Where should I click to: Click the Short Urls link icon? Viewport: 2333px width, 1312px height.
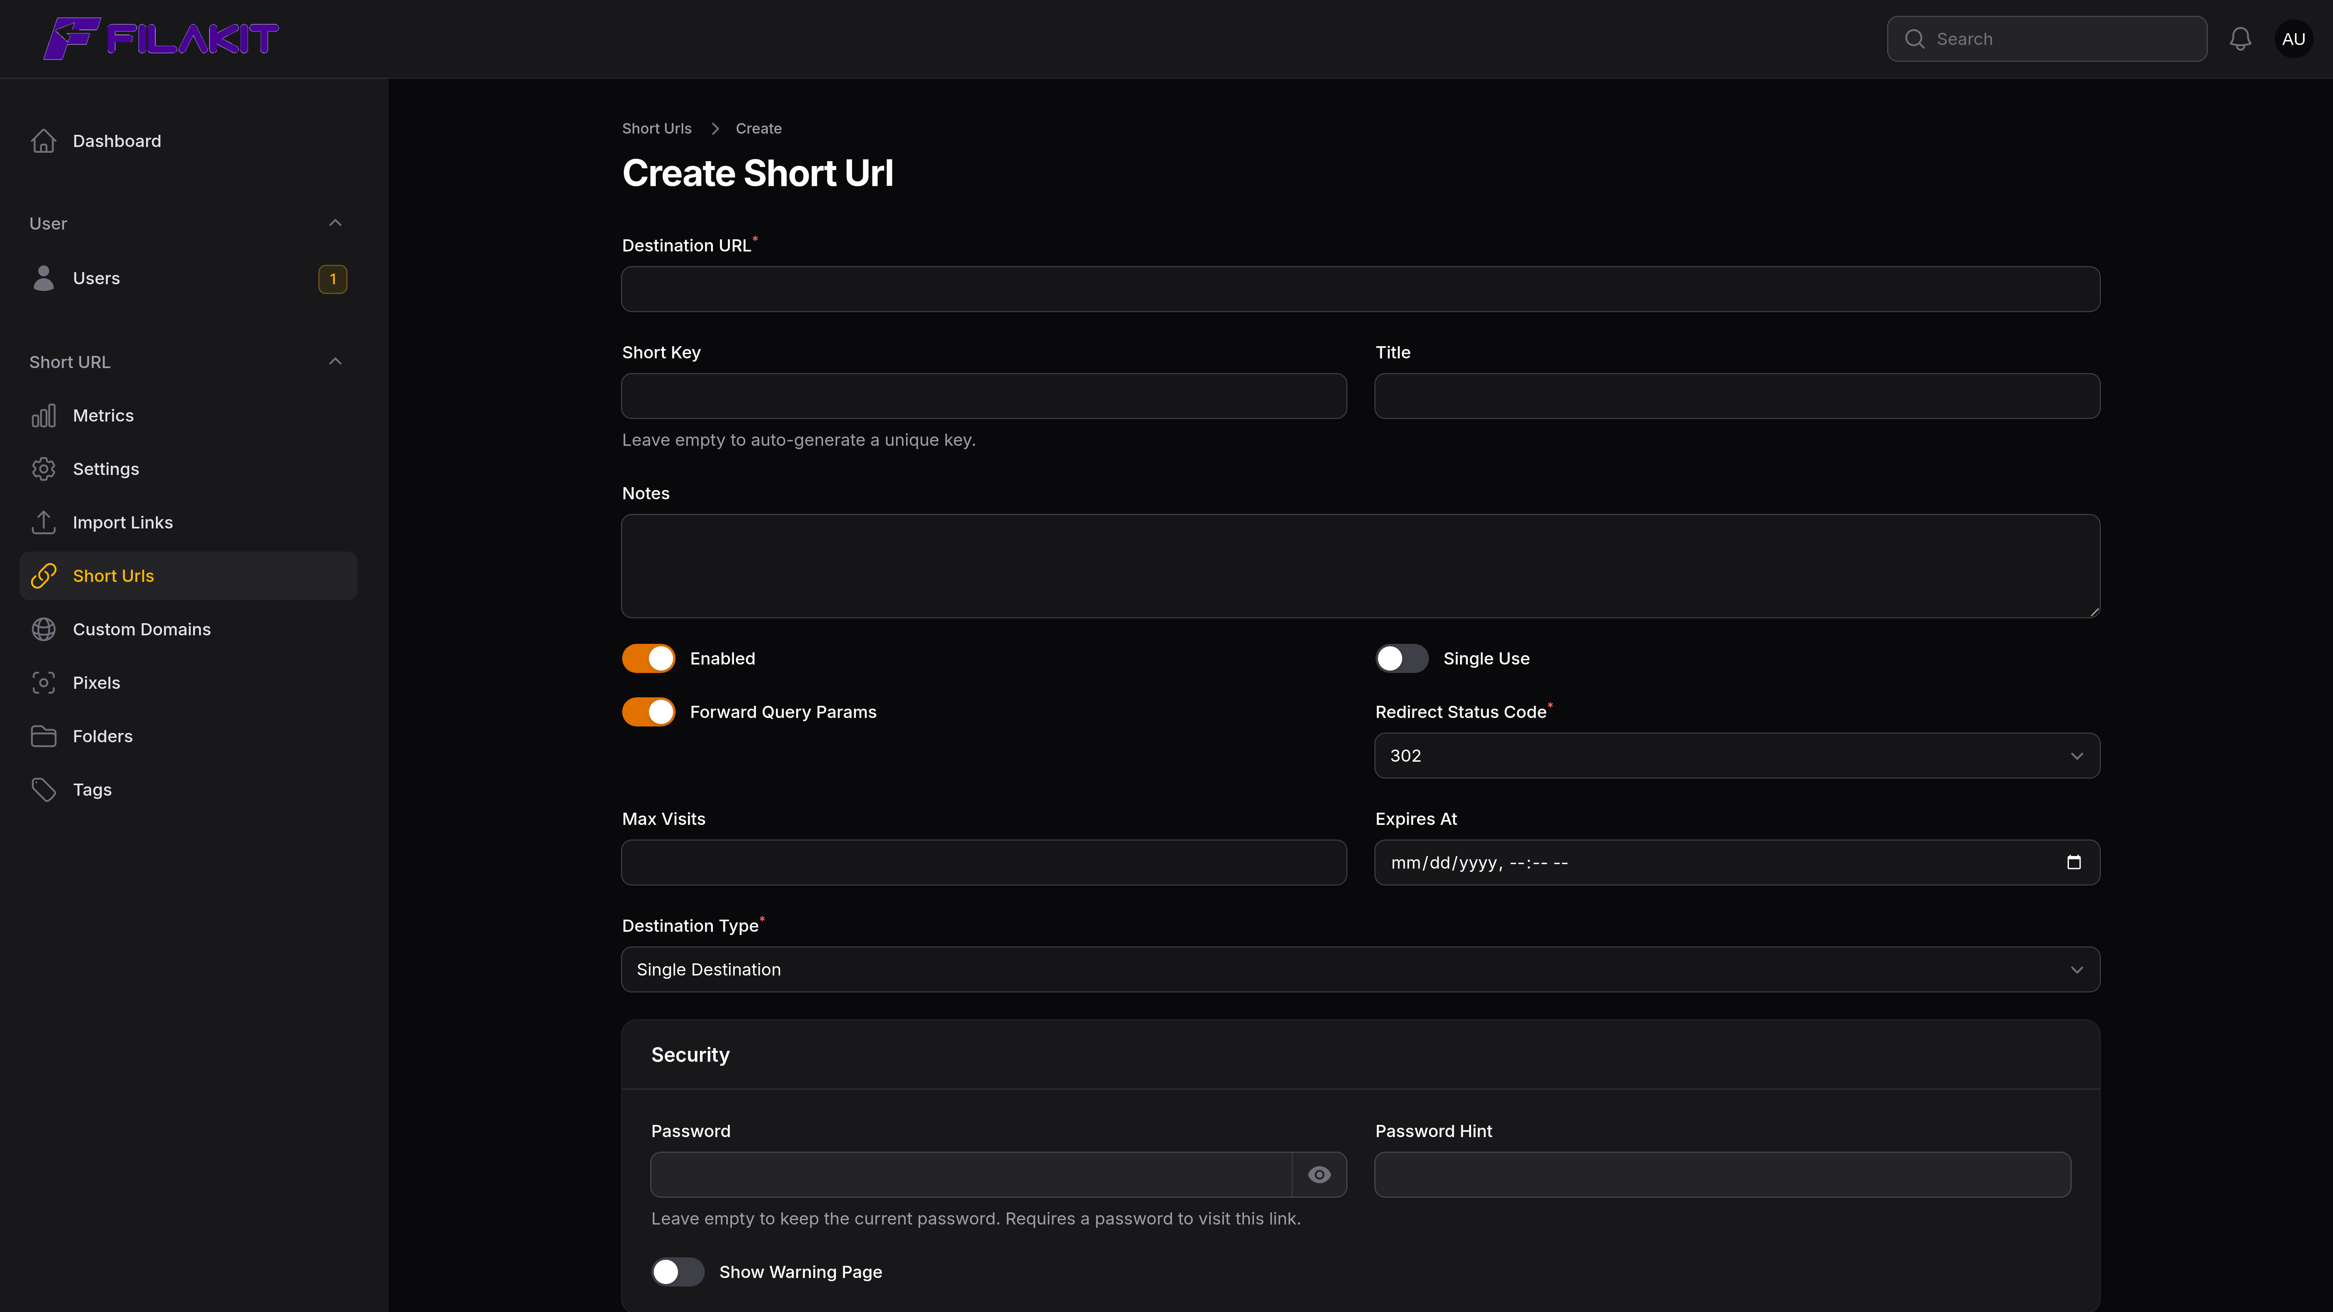43,576
